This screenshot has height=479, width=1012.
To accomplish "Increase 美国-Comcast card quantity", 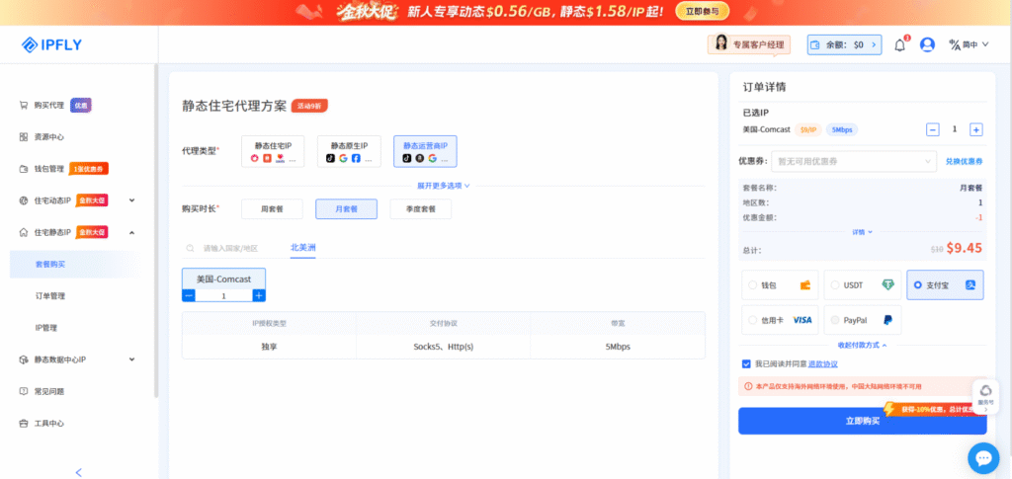I will [259, 296].
